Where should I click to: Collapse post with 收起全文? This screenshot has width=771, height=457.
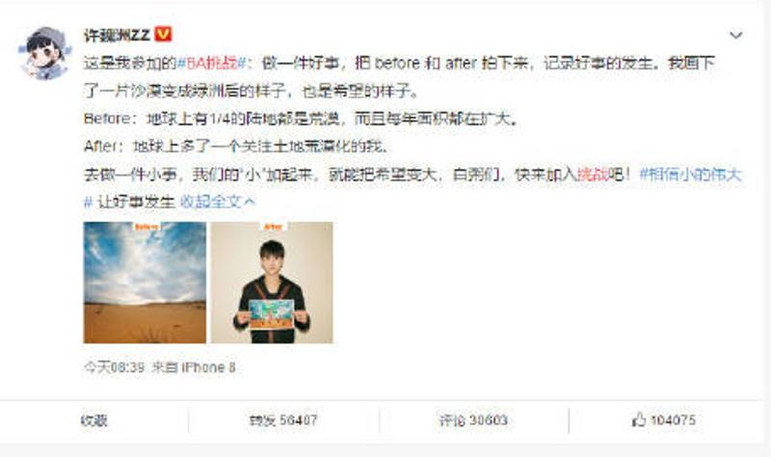point(211,202)
